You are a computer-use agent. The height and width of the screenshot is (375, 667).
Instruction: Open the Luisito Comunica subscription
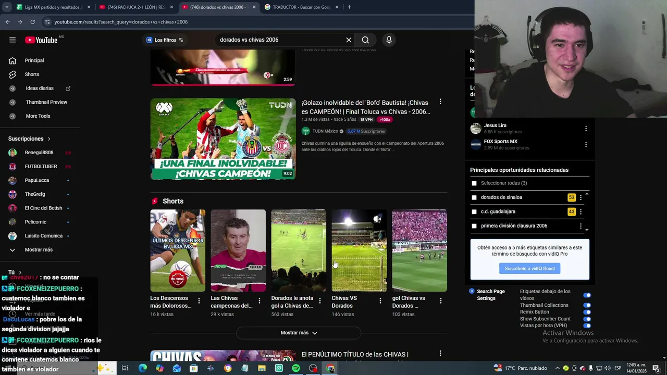tap(43, 236)
